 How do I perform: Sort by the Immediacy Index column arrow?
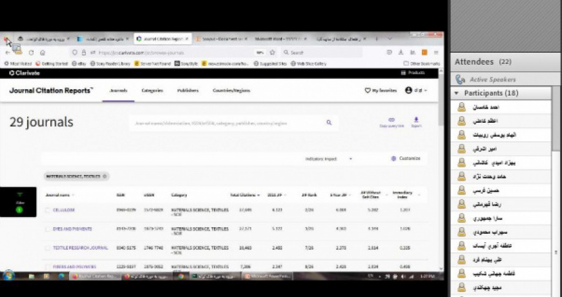click(419, 195)
